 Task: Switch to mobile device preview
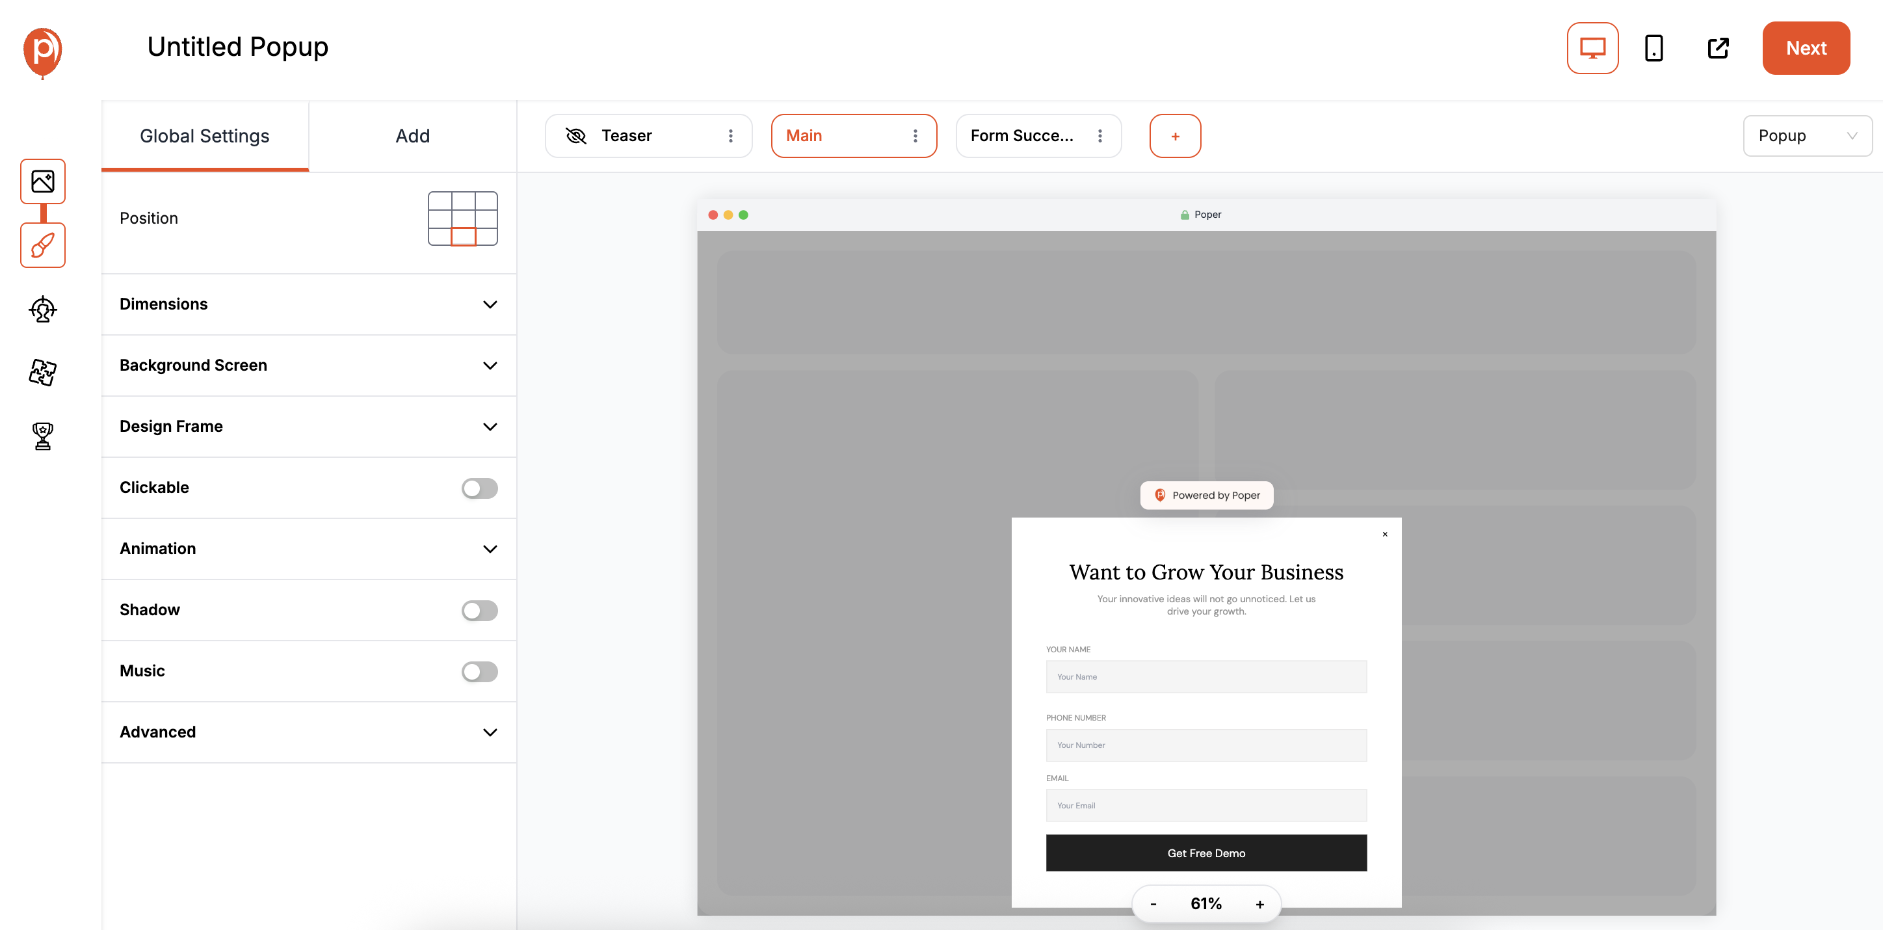tap(1653, 48)
